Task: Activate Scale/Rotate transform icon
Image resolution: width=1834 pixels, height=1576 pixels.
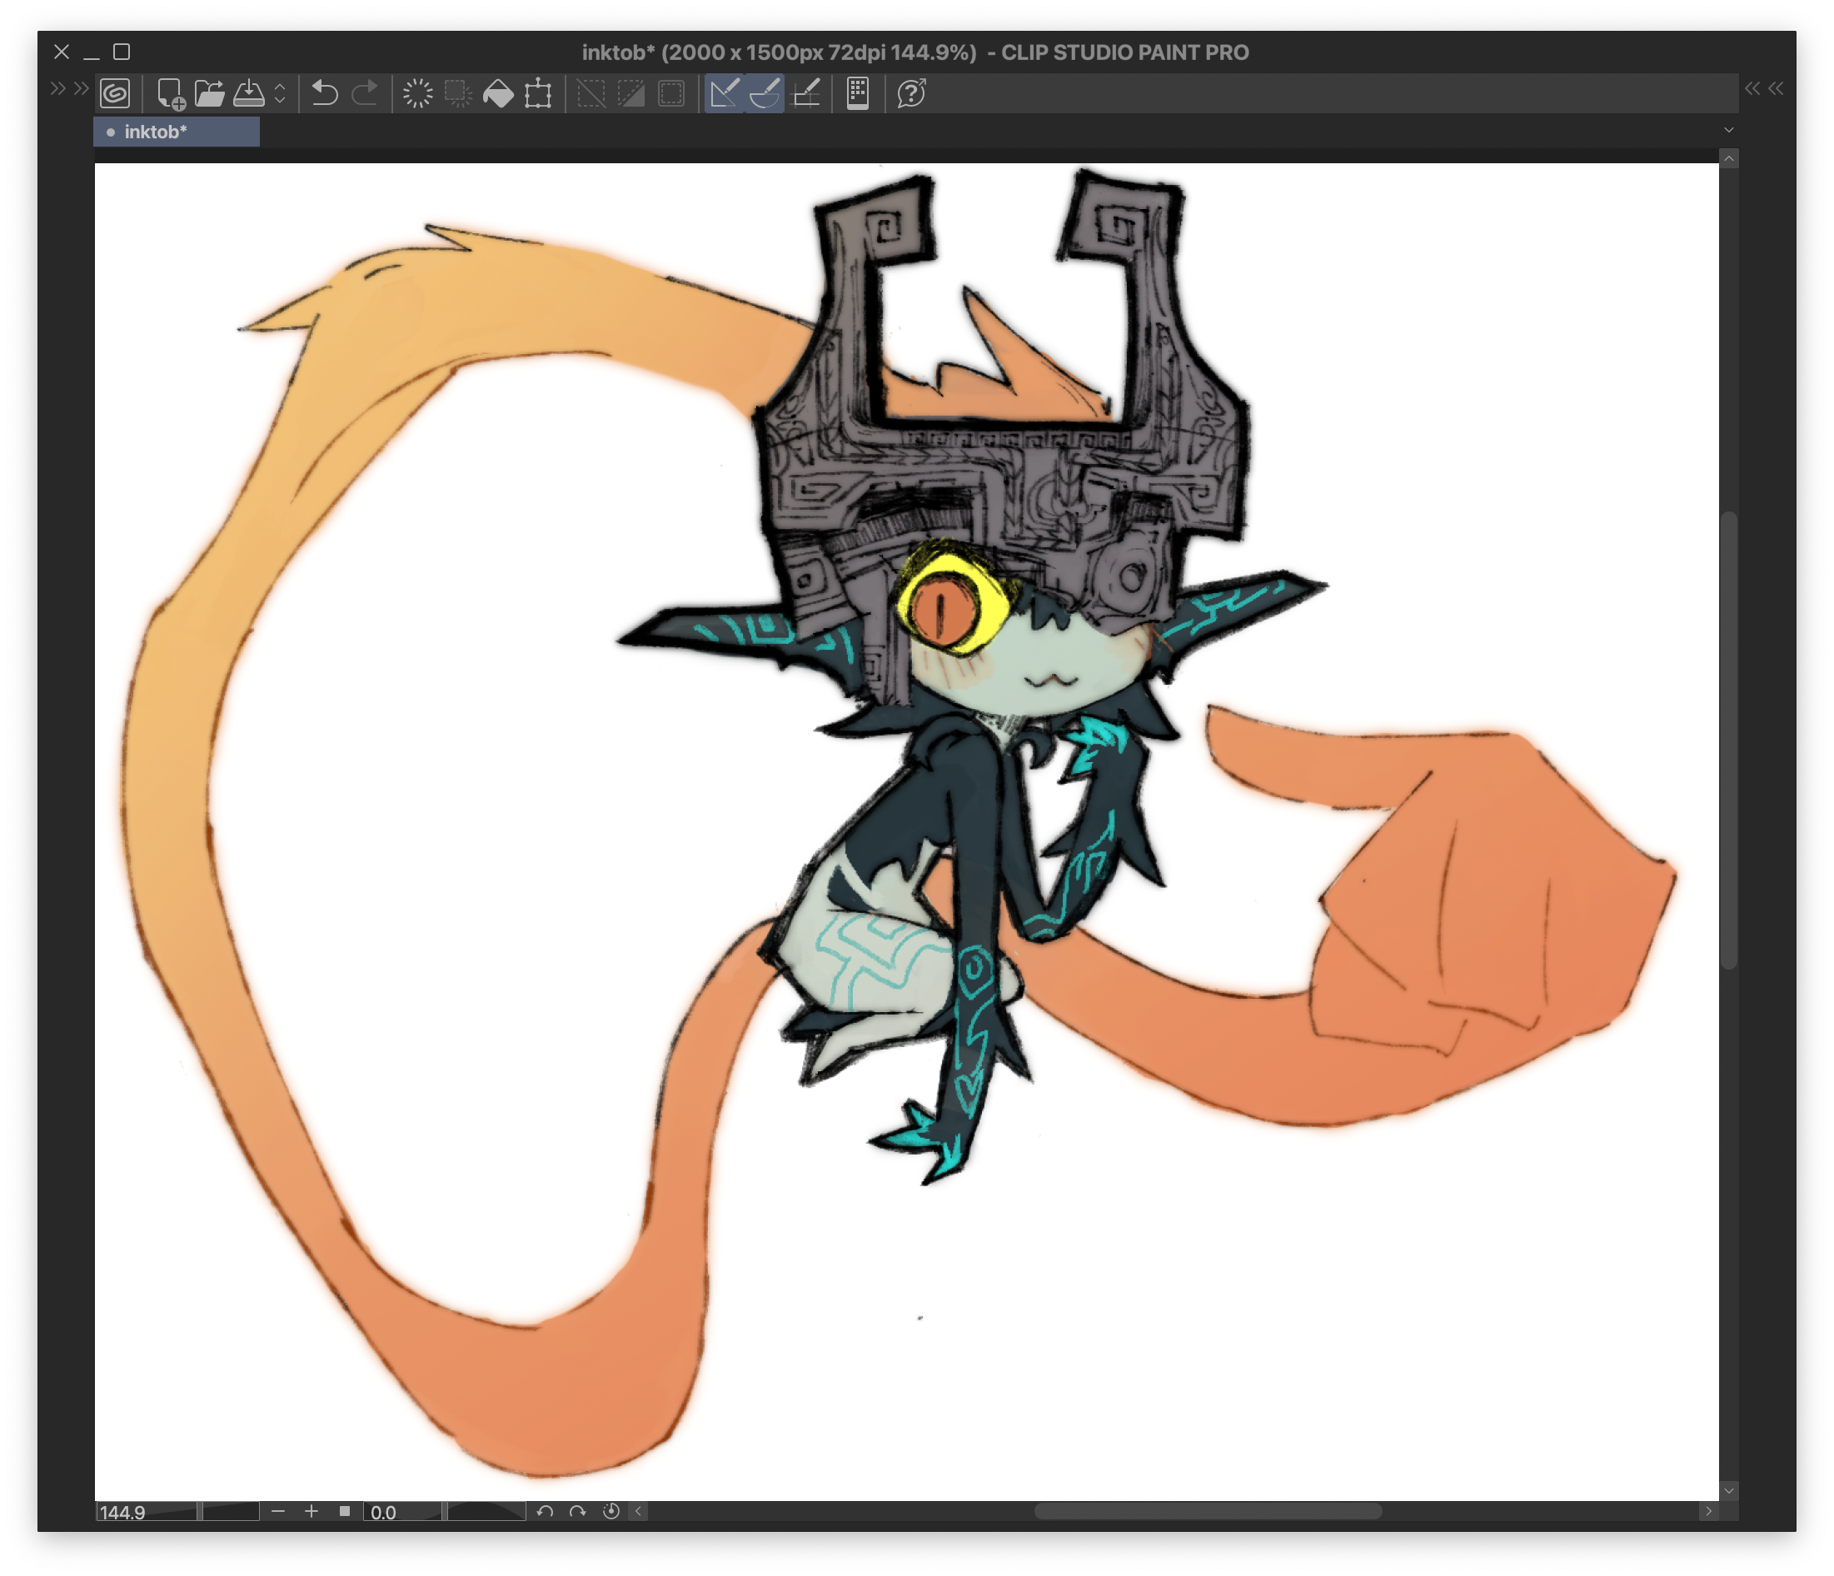Action: (x=538, y=93)
